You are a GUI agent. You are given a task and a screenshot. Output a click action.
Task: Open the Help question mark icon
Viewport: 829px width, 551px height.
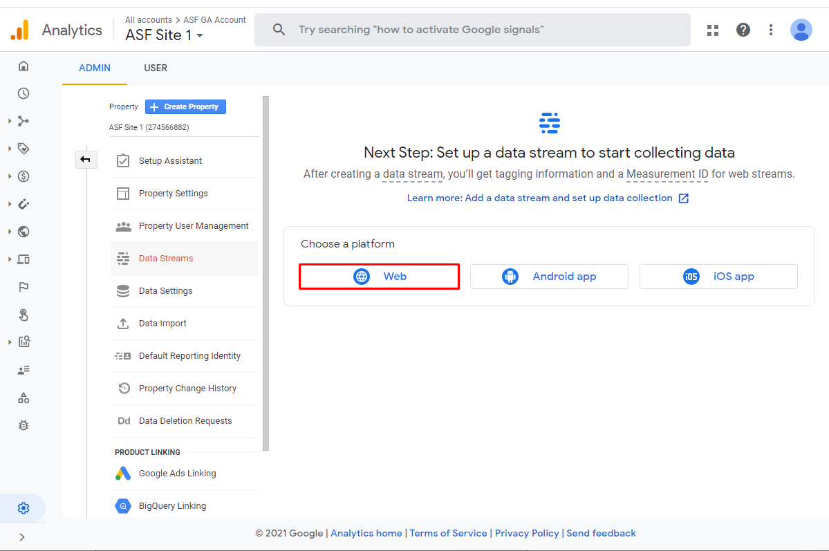pyautogui.click(x=743, y=30)
